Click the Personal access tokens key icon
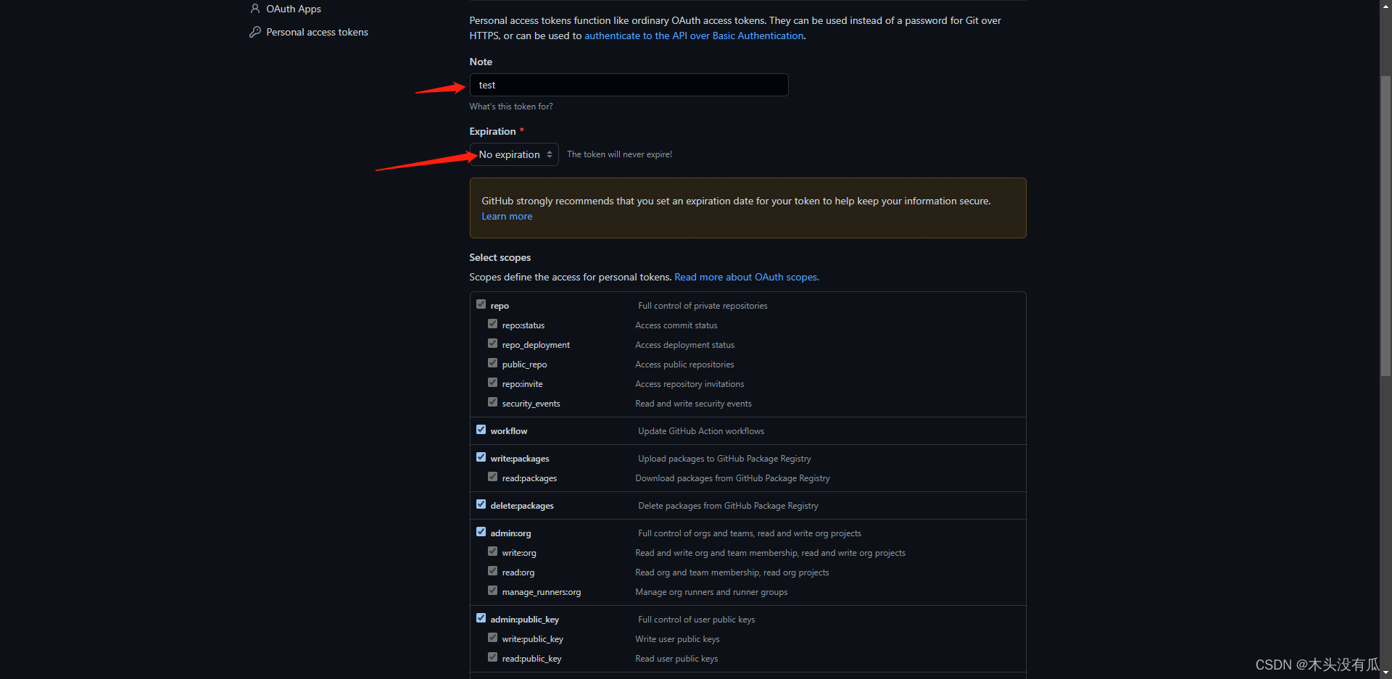 (254, 32)
